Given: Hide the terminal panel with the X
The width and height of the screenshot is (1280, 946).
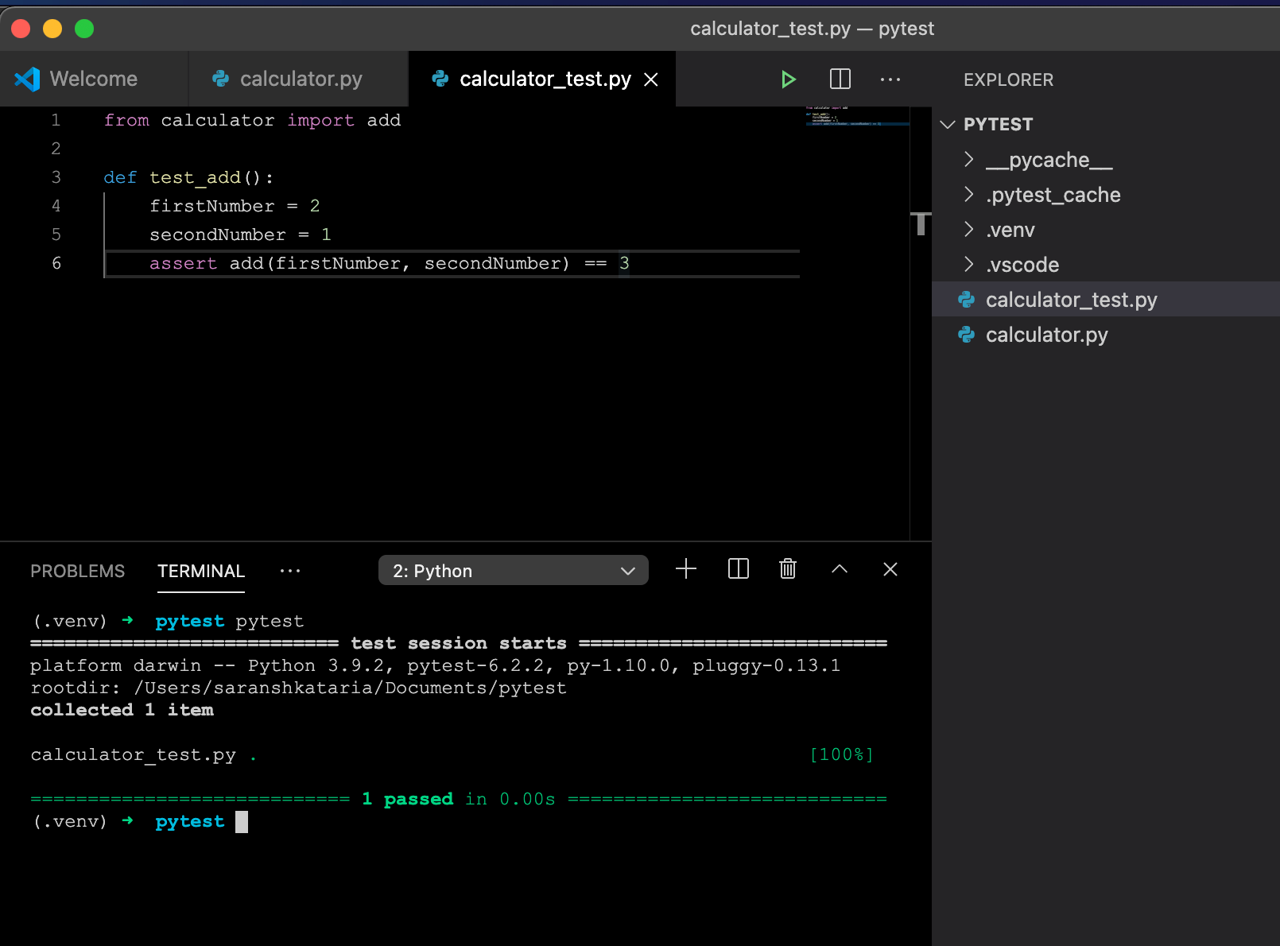Looking at the screenshot, I should pyautogui.click(x=890, y=569).
